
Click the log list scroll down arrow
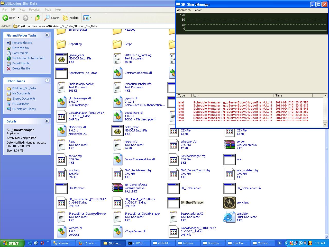pyautogui.click(x=325, y=125)
